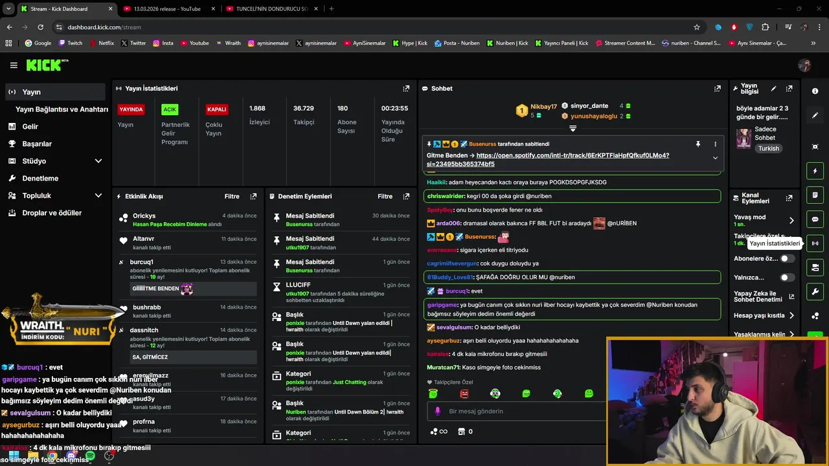This screenshot has width=829, height=466.
Task: Click the KAPALI Çoklu Yayın badge
Action: 216,109
